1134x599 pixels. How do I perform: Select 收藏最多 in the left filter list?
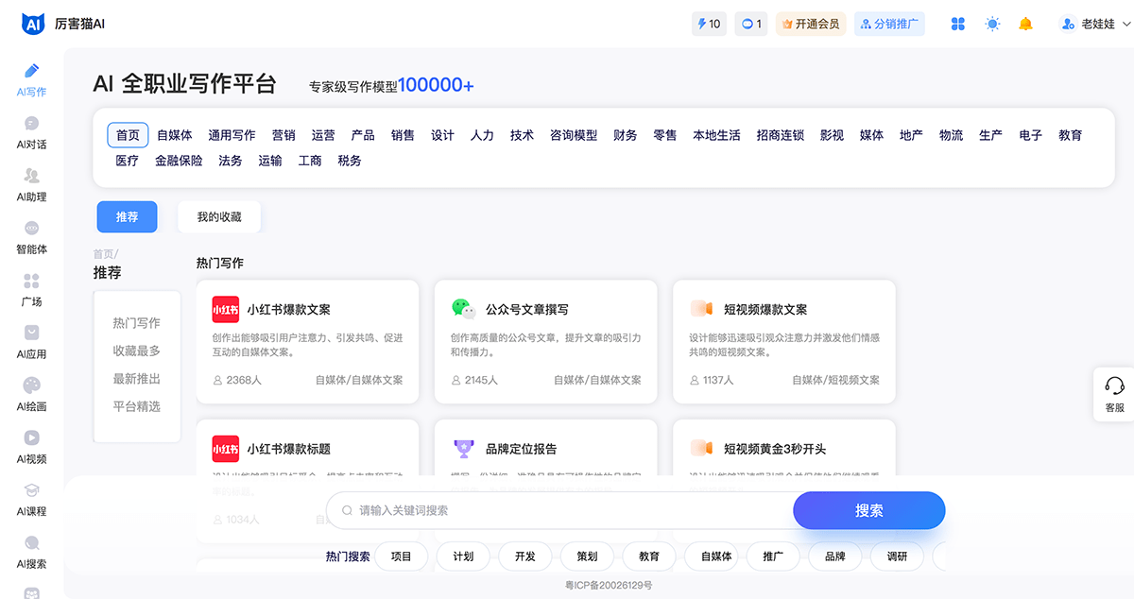[137, 351]
